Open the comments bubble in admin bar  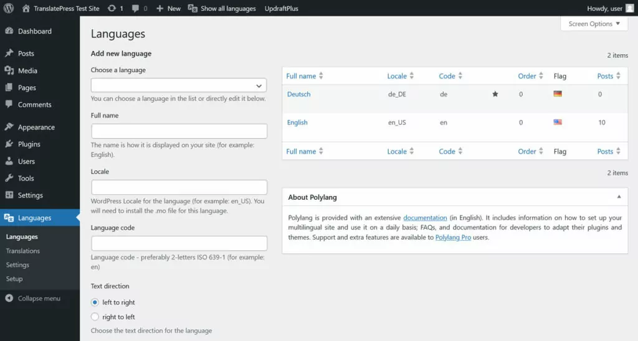tap(135, 8)
